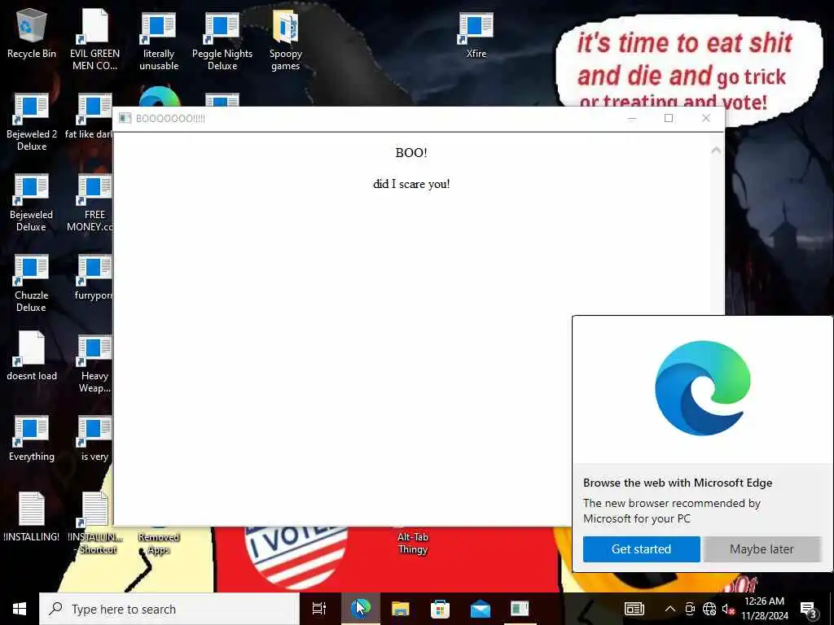
Task: Open the Bejeweled 2 Deluxe shortcut
Action: [32, 122]
